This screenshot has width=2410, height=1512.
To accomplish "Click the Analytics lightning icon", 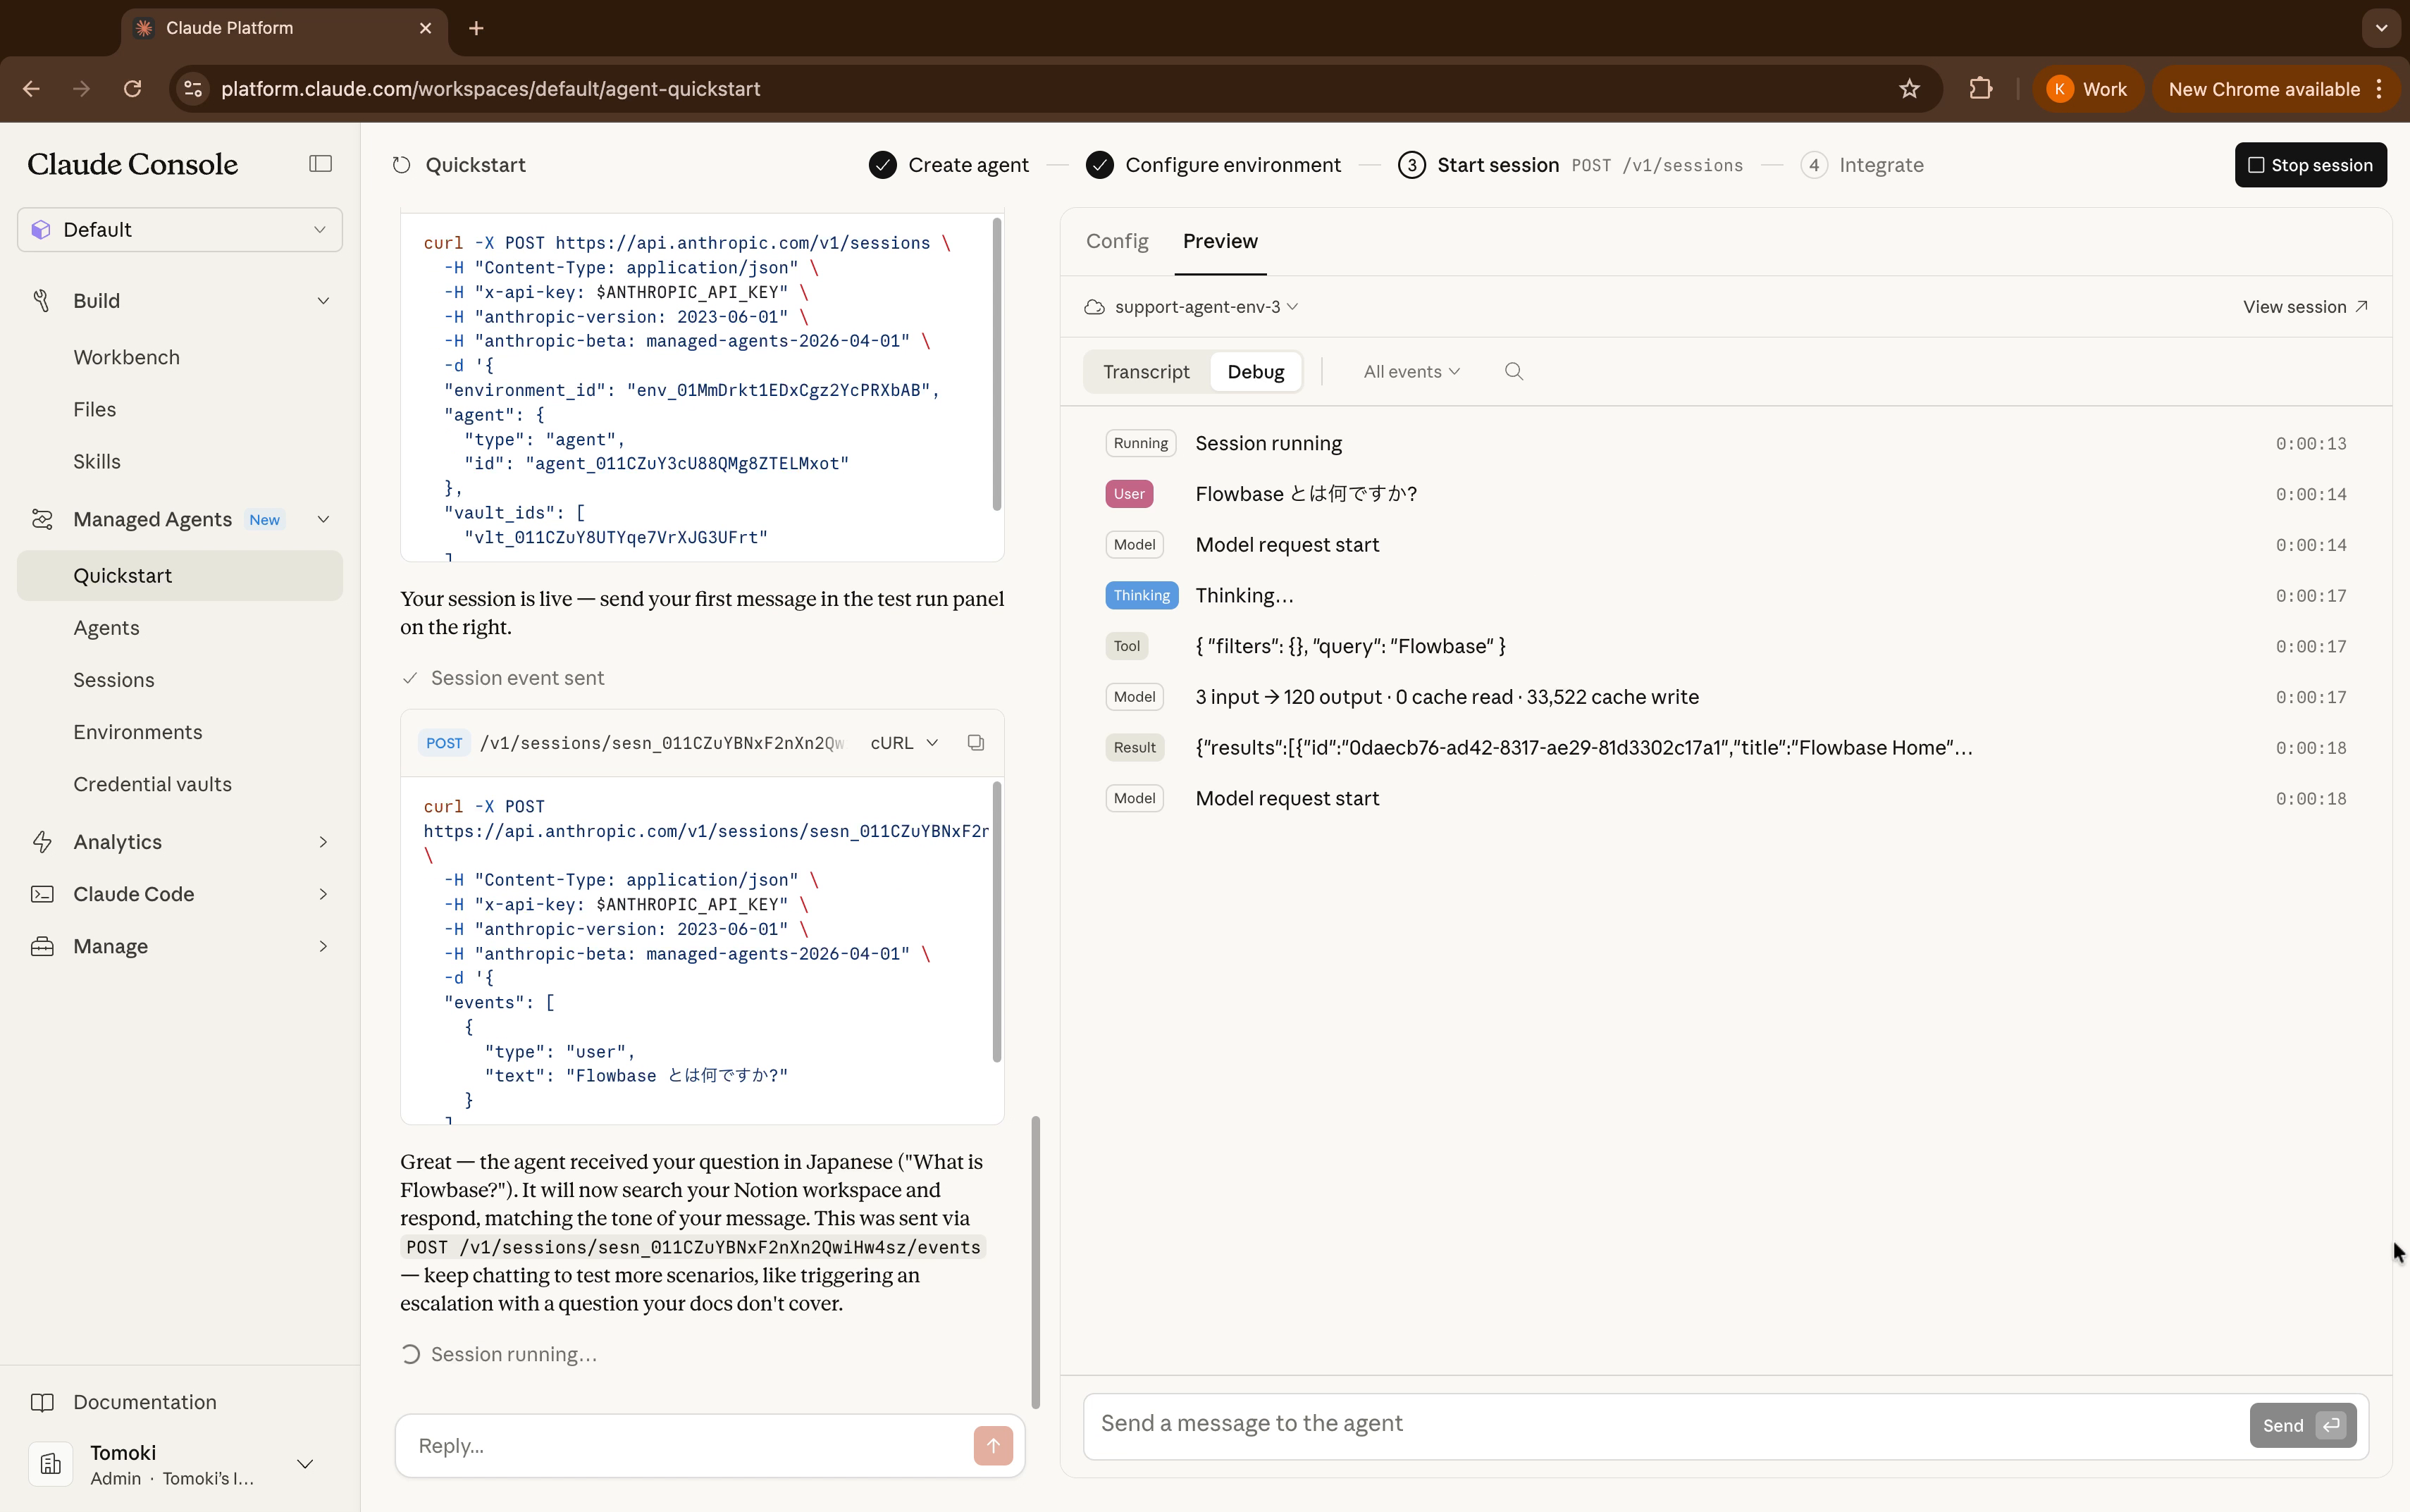I will 41,842.
